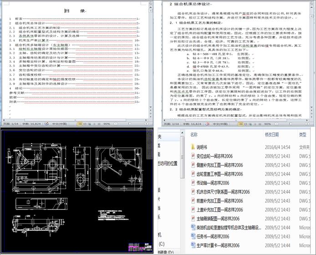This screenshot has width=316, height=255.
Task: Click the 90% zoom level in left Word window
Action: 107,124
